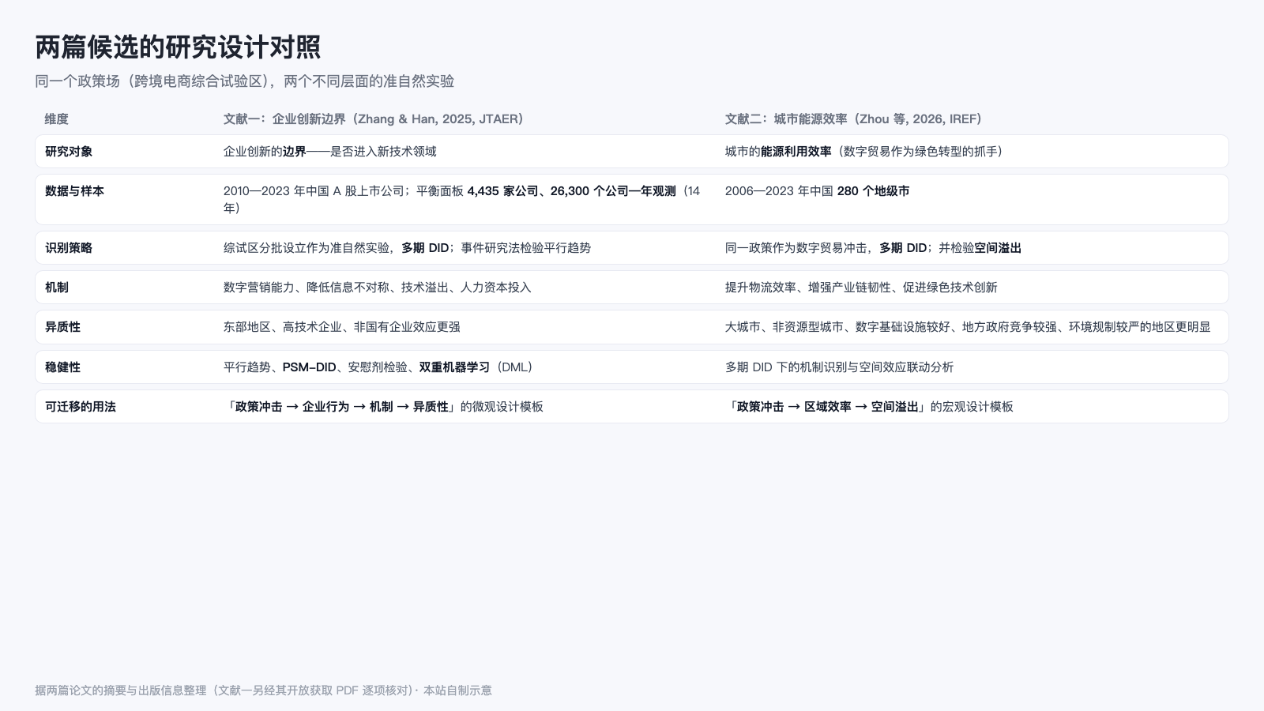Click the cell starting 提升物流效率
The image size is (1264, 711).
pos(861,288)
